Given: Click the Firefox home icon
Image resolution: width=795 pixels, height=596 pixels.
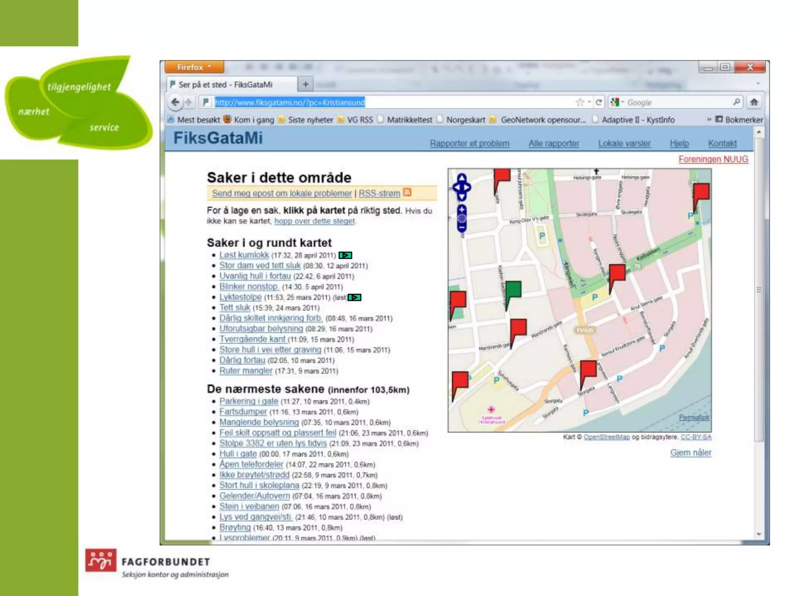Looking at the screenshot, I should click(754, 102).
